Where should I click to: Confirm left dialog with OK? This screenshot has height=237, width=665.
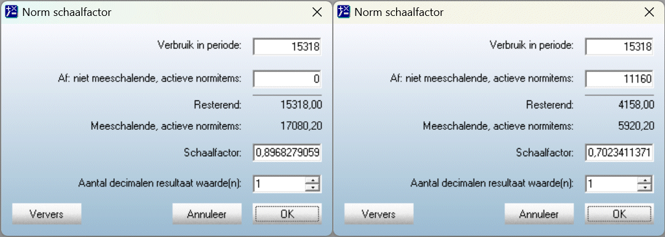click(287, 214)
